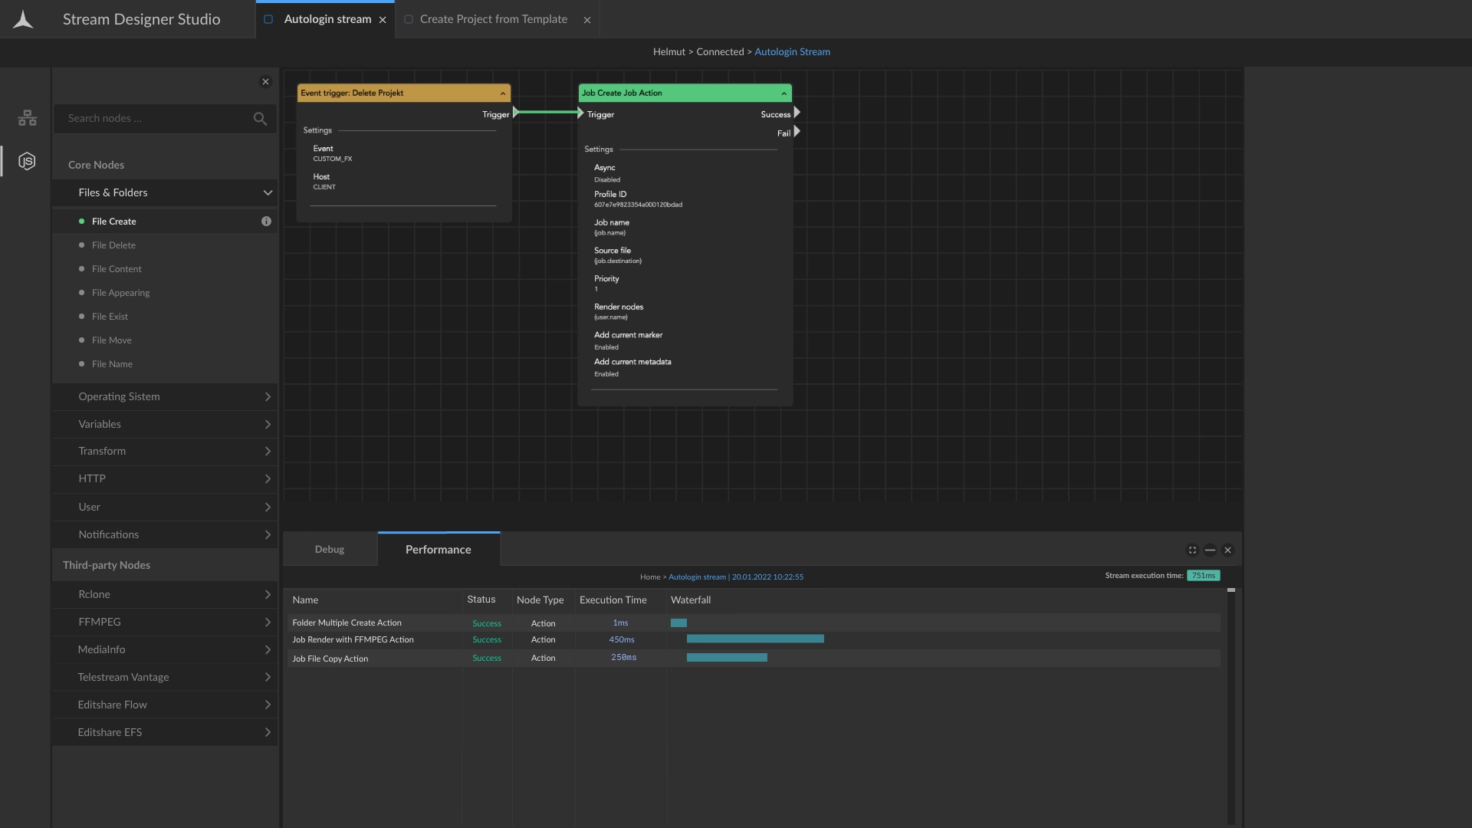Click the Success output port arrow

click(x=797, y=113)
